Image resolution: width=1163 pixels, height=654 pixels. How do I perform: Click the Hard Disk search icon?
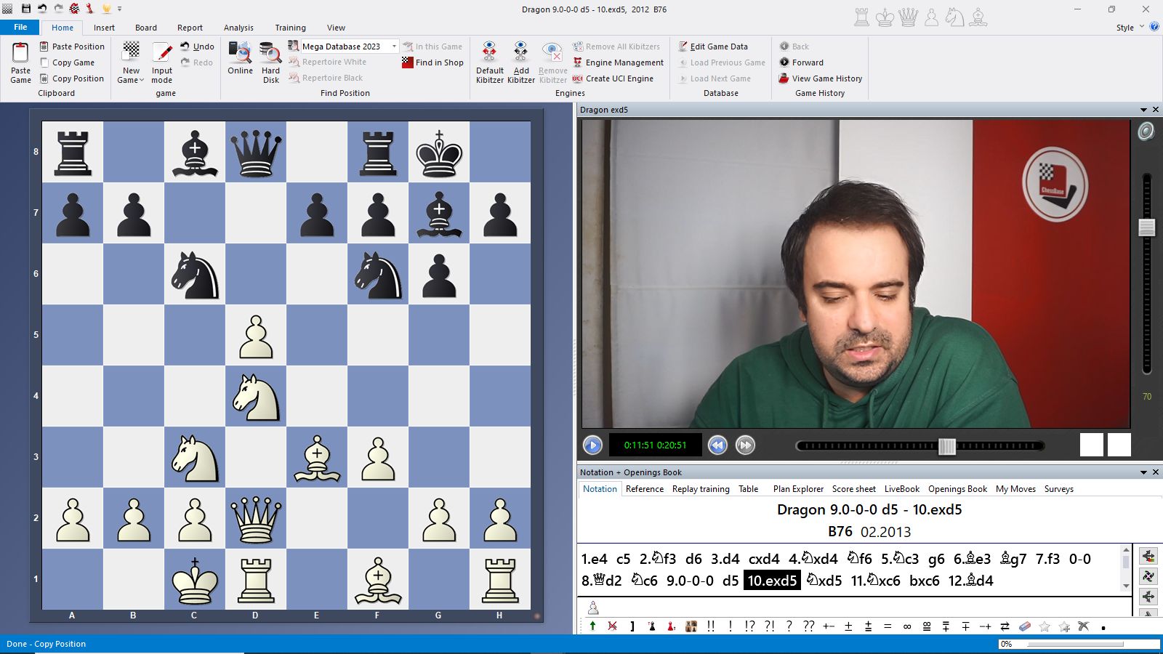[270, 54]
